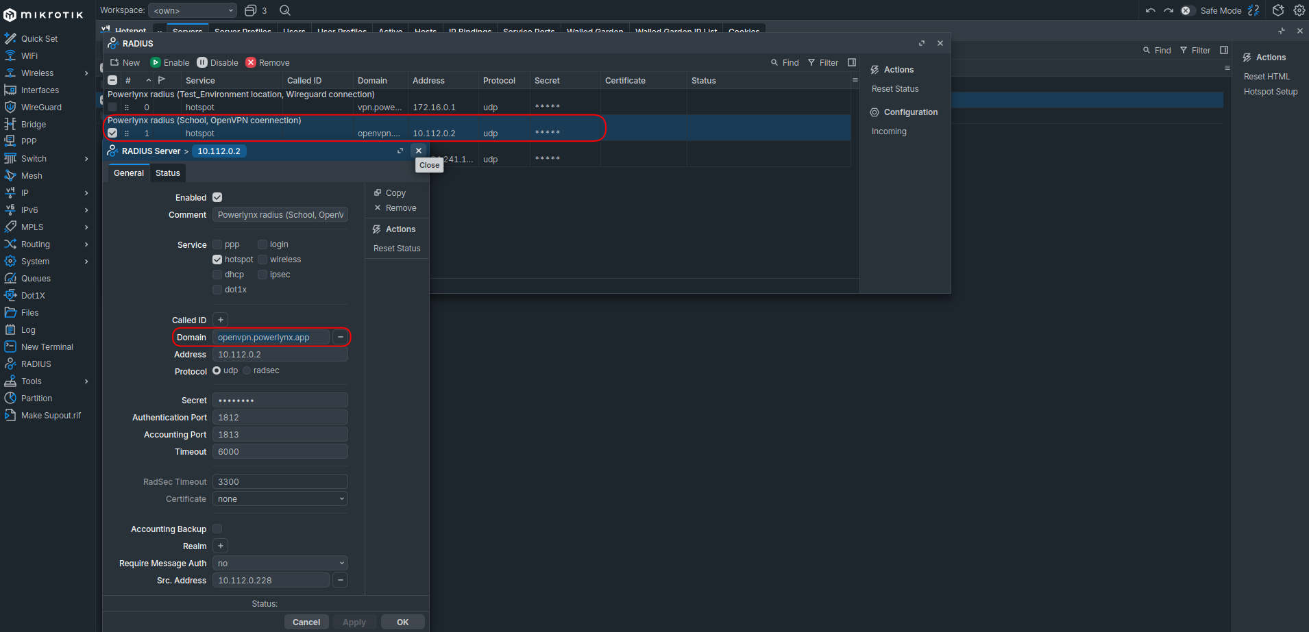Click the red Remove icon in RADIUS toolbar
Screen dimensions: 1309x632
(x=251, y=62)
